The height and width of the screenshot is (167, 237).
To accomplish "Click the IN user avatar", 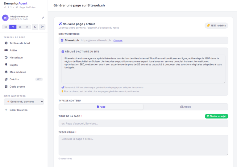I will point(5,18).
